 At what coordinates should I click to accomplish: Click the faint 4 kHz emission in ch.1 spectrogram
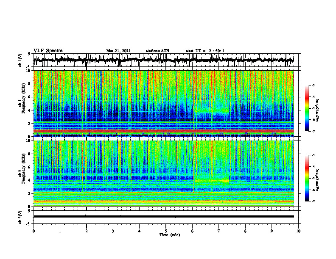click(212, 111)
